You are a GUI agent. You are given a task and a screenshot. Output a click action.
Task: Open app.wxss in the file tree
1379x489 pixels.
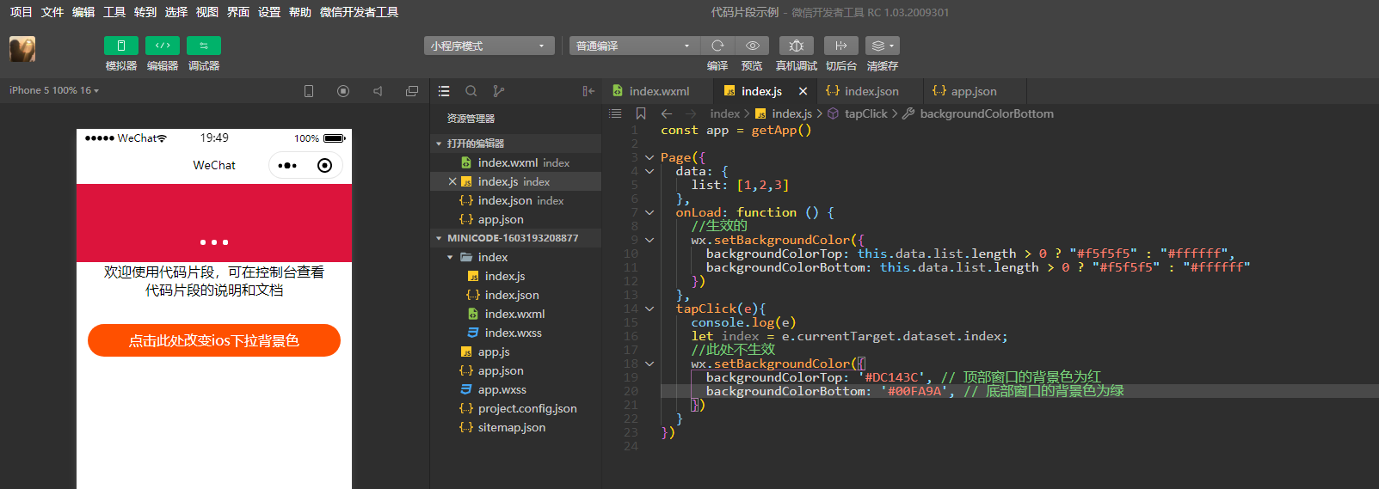click(x=516, y=389)
